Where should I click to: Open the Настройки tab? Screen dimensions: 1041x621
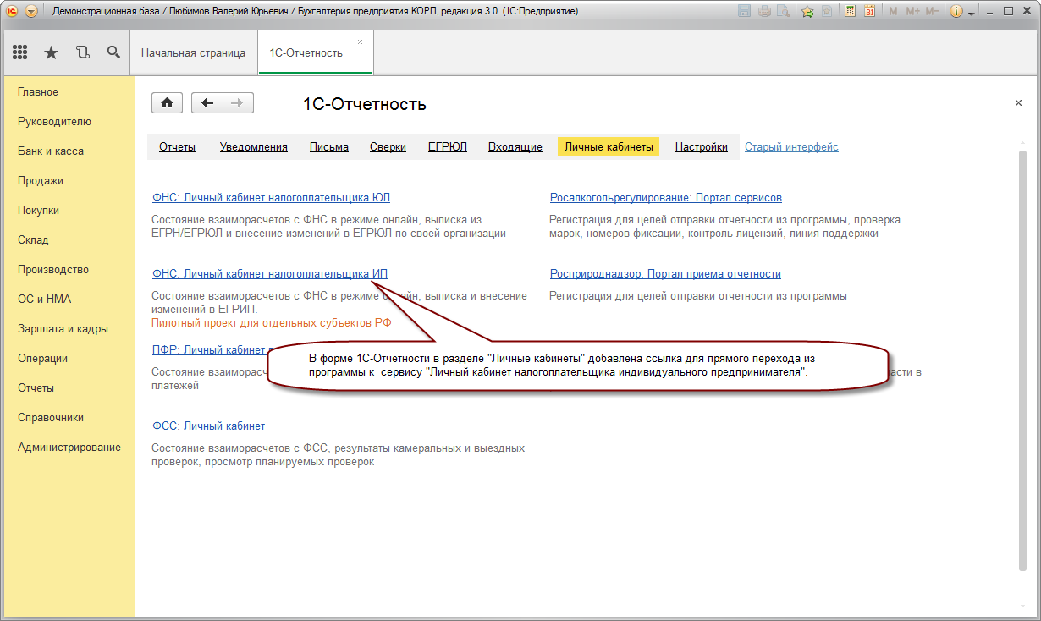[x=702, y=146]
